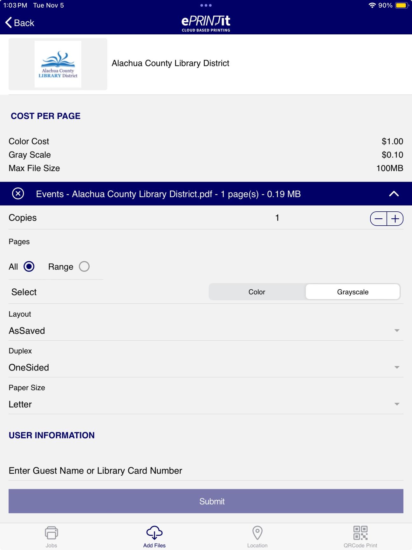Collapse the Events PDF file settings

pos(394,194)
